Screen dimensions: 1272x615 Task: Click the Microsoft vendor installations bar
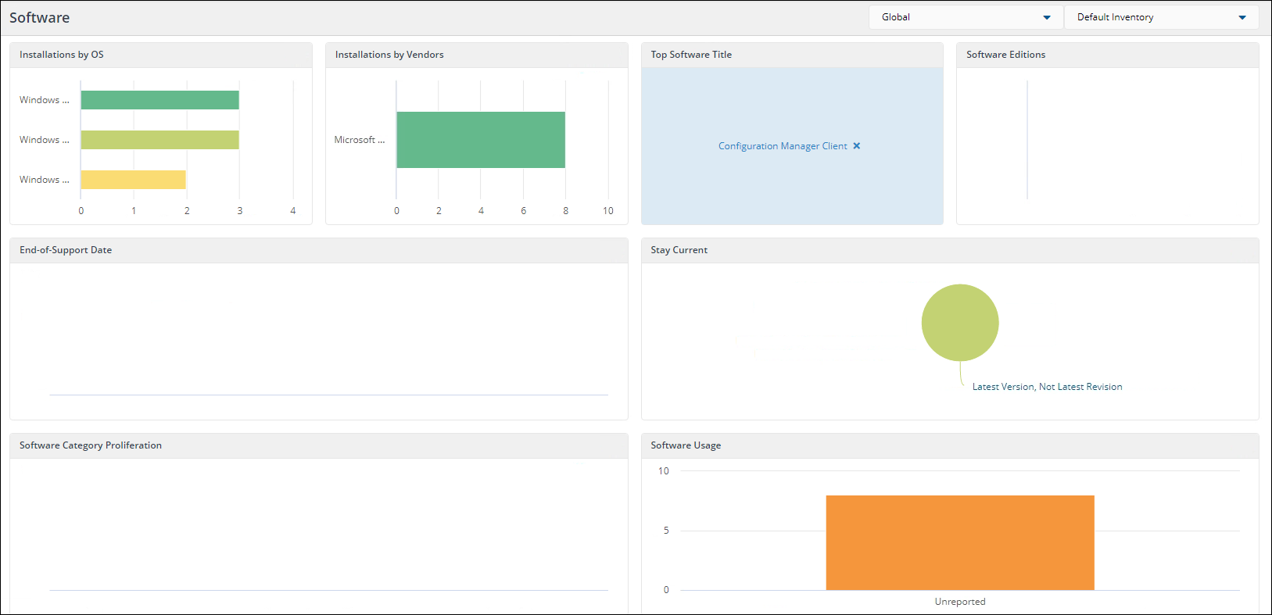tap(480, 140)
